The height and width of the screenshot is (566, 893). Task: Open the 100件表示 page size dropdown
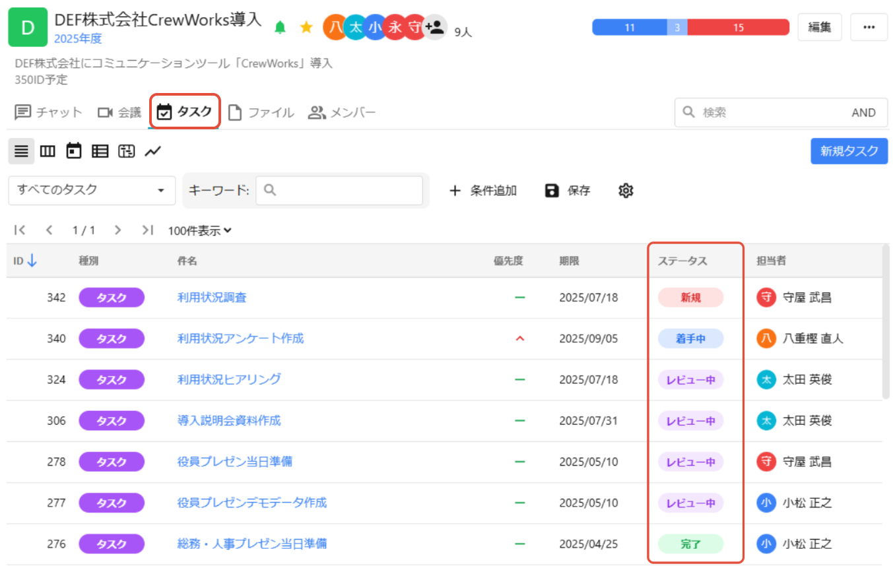point(199,231)
